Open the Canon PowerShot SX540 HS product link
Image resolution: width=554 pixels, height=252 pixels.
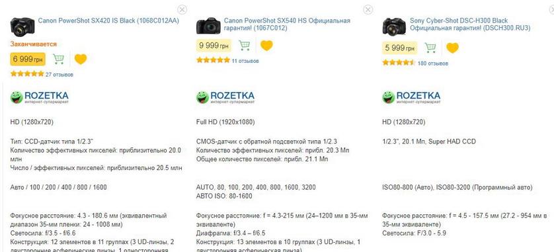(x=287, y=24)
